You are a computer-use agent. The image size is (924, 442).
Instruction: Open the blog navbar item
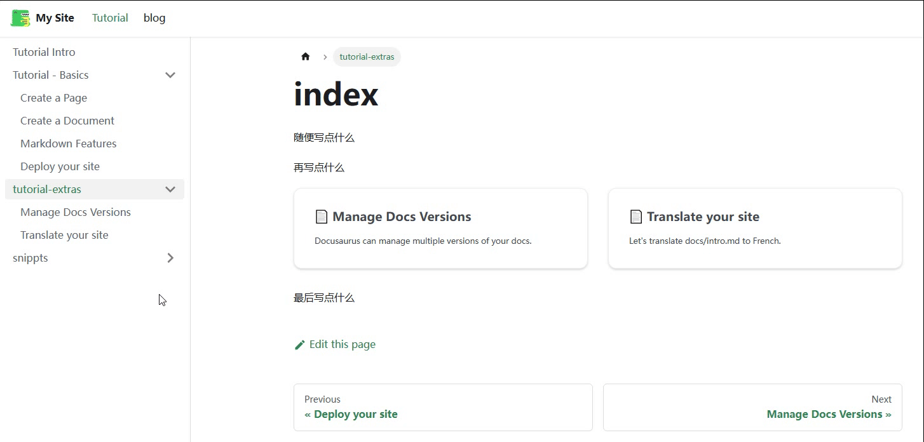(x=154, y=18)
